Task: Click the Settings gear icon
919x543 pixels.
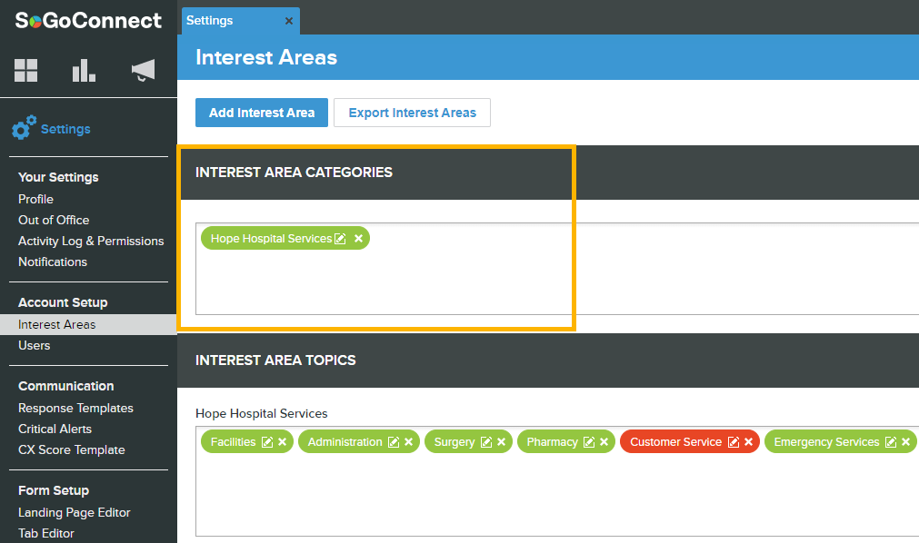Action: pyautogui.click(x=24, y=127)
